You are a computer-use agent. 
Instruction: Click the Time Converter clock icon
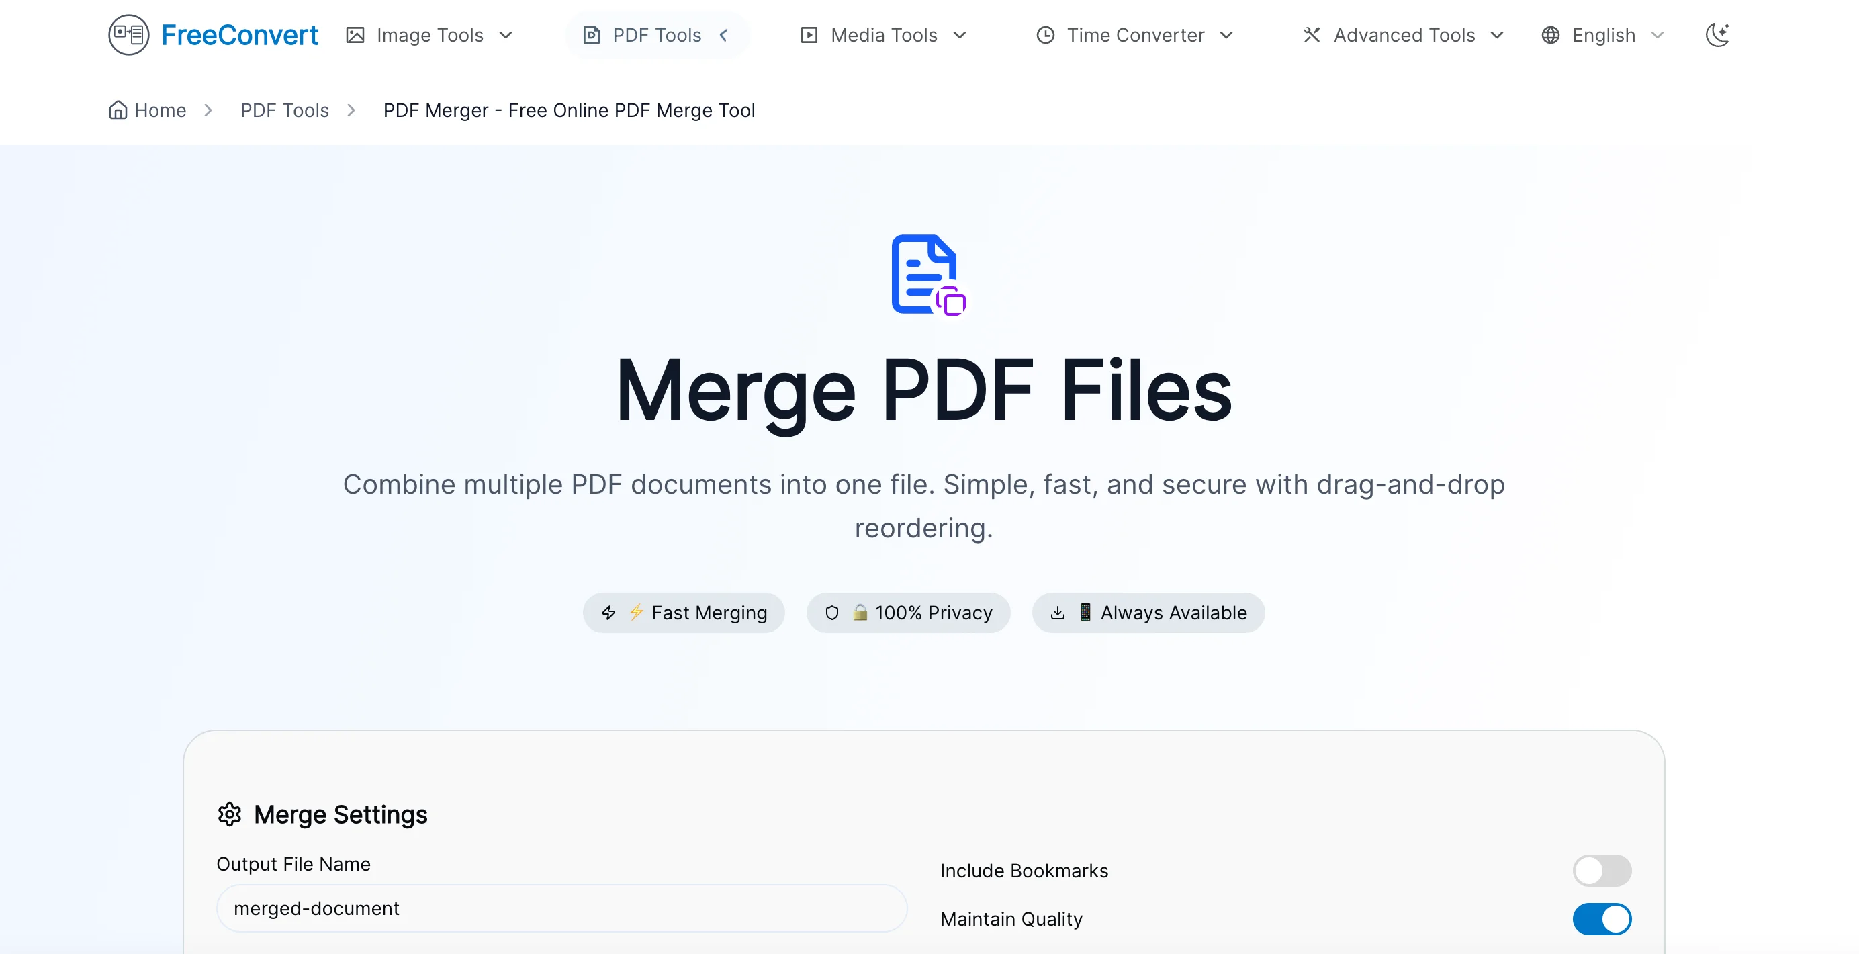(1044, 34)
